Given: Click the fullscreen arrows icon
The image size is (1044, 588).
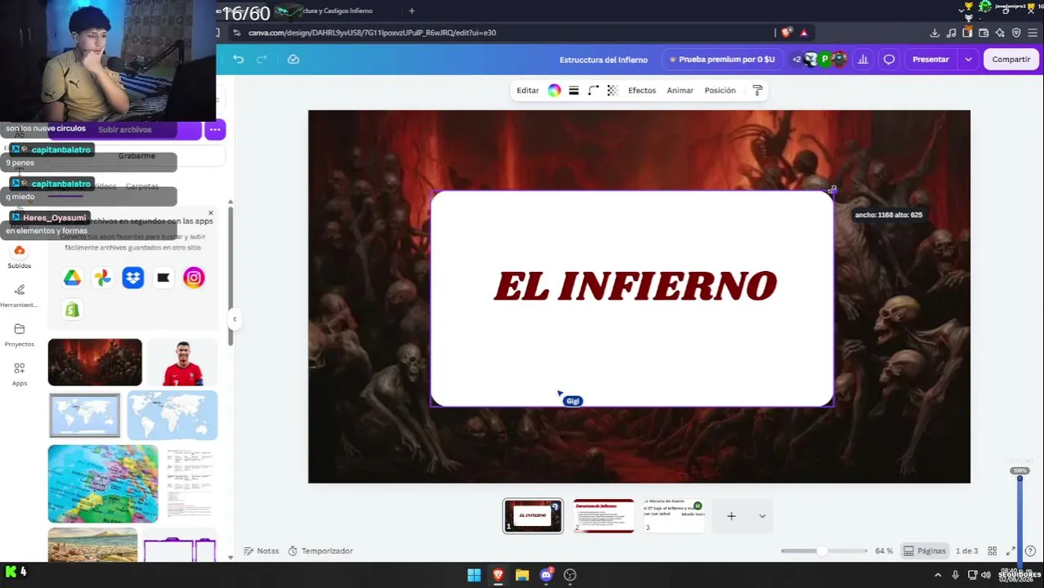Looking at the screenshot, I should (x=1011, y=551).
